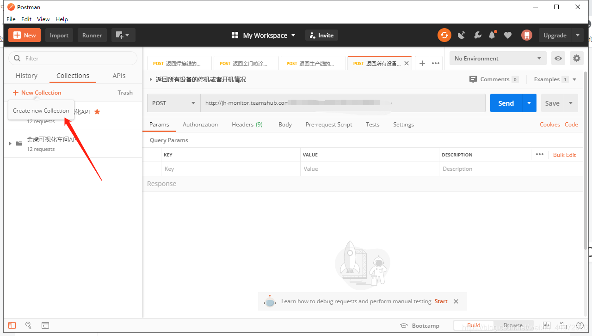
Task: Click the starred collection star icon
Action: [x=97, y=112]
